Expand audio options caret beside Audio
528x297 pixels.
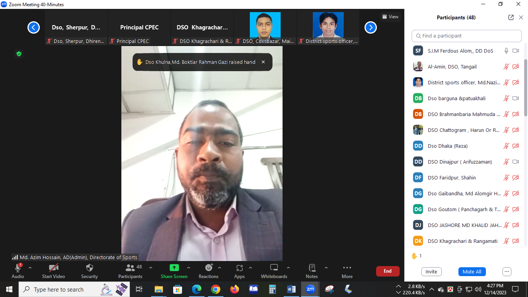coord(30,268)
